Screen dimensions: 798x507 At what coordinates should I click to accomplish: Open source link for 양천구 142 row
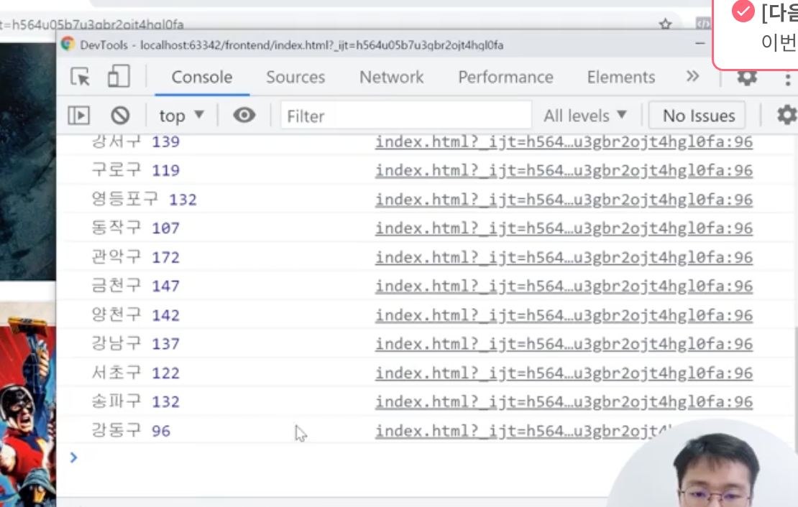coord(564,315)
